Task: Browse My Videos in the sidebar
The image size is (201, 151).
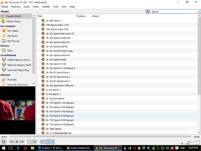Action: (16, 31)
